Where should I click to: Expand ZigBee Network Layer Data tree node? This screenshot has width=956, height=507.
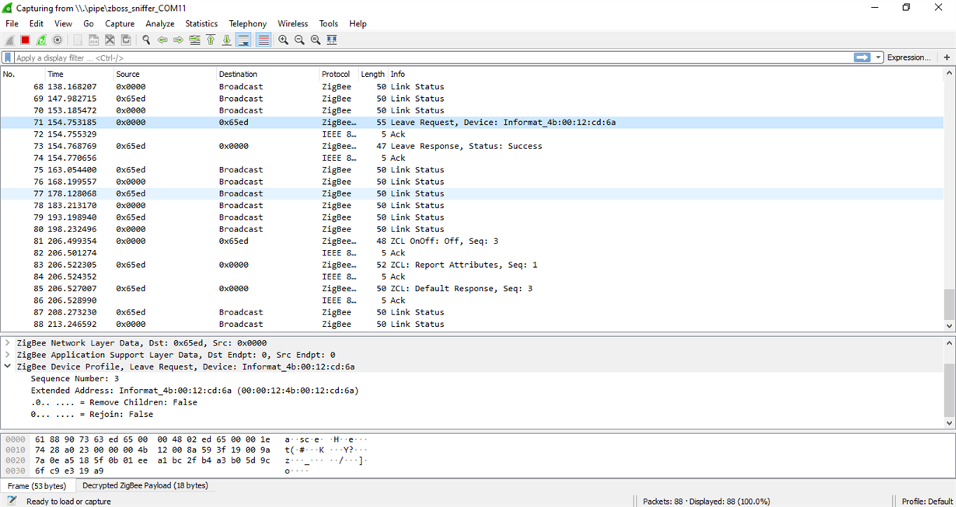click(8, 342)
